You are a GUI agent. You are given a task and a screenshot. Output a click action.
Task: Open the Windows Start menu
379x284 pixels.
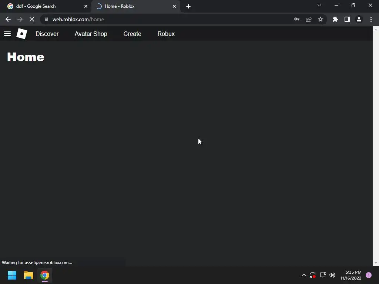[x=12, y=275]
